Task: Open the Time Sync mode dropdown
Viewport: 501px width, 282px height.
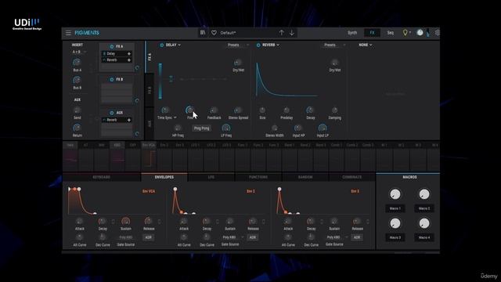Action: 167,117
